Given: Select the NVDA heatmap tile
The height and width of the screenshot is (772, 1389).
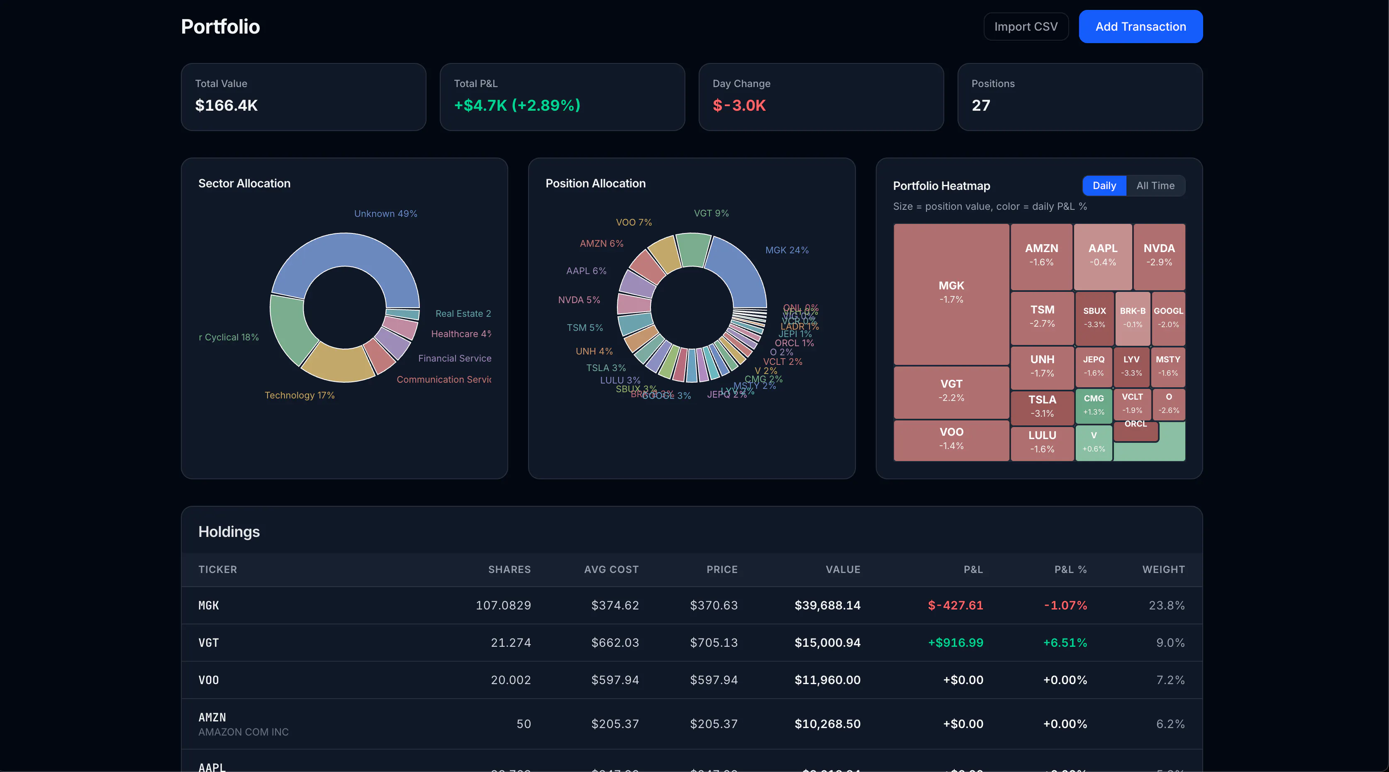Looking at the screenshot, I should point(1159,257).
